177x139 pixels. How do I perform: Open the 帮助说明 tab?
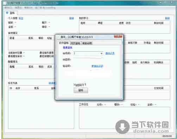coord(87,43)
